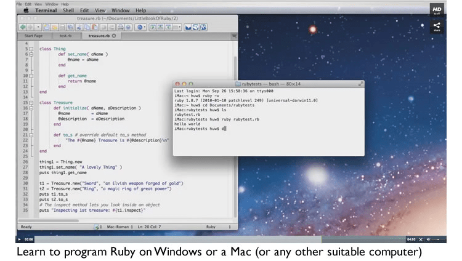The image size is (462, 261).
Task: Open the Apple menu
Action: (x=26, y=10)
